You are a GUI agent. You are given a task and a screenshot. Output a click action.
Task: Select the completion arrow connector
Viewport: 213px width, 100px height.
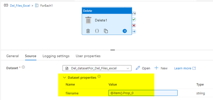[134, 32]
